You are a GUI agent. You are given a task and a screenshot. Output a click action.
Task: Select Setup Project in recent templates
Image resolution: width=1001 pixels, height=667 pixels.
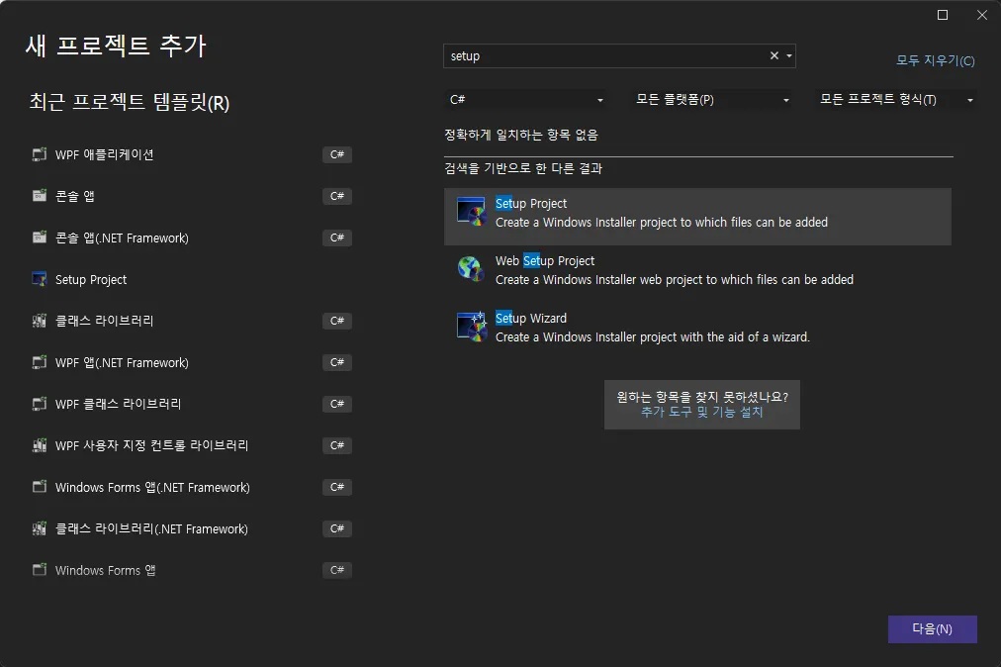[x=192, y=279]
